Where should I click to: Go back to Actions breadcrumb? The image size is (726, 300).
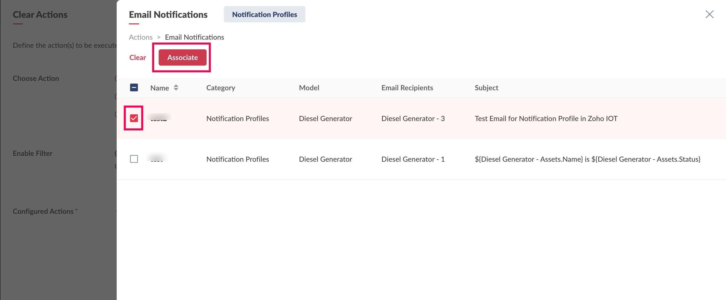tap(141, 37)
